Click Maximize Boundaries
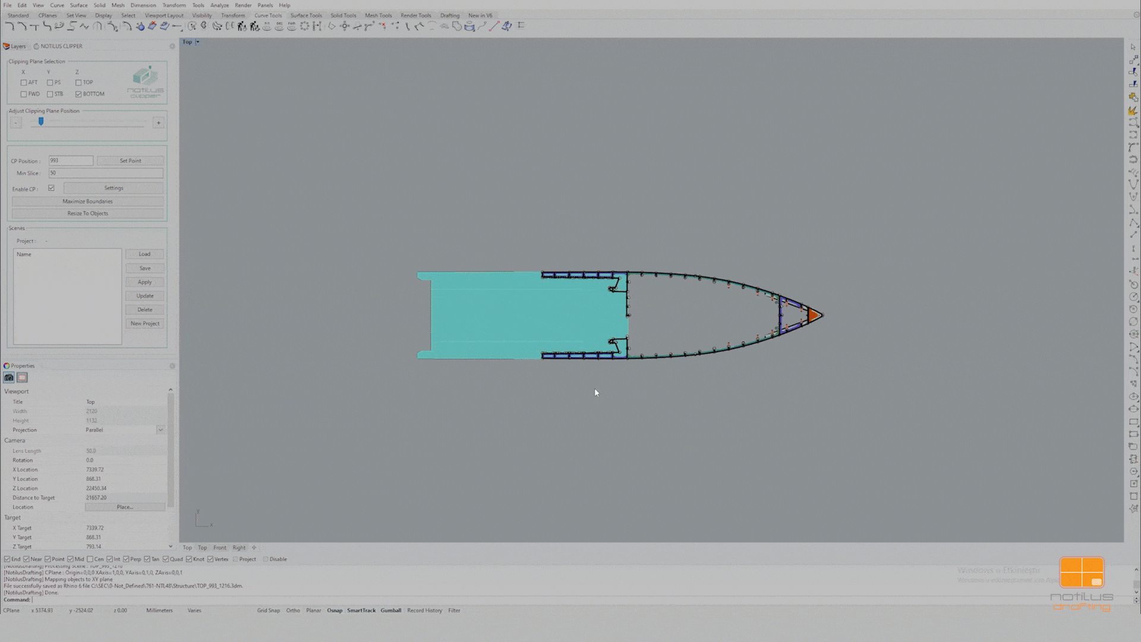Image resolution: width=1141 pixels, height=642 pixels. pos(87,202)
